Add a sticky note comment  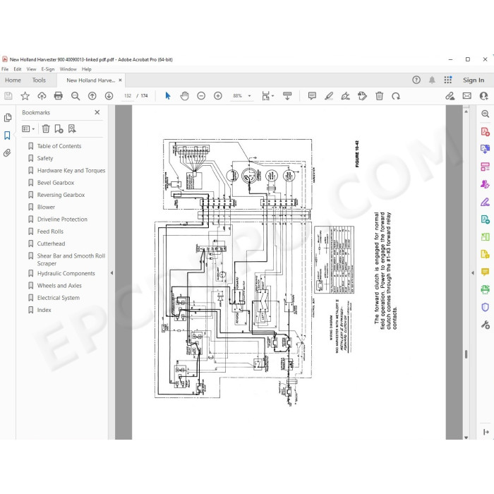point(312,96)
